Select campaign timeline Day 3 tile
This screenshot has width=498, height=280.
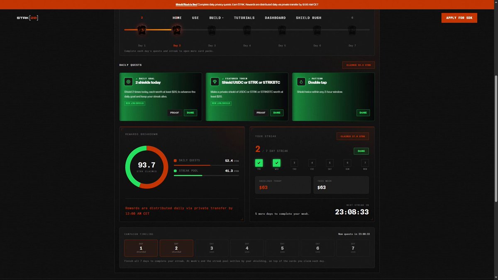tap(212, 248)
